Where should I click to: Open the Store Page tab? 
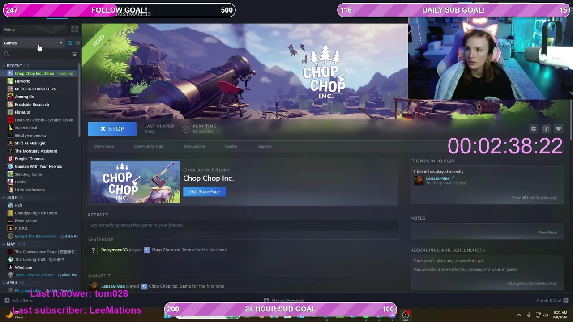104,146
